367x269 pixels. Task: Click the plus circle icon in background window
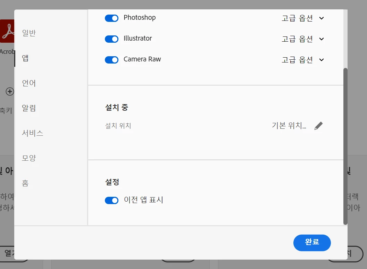tap(10, 92)
